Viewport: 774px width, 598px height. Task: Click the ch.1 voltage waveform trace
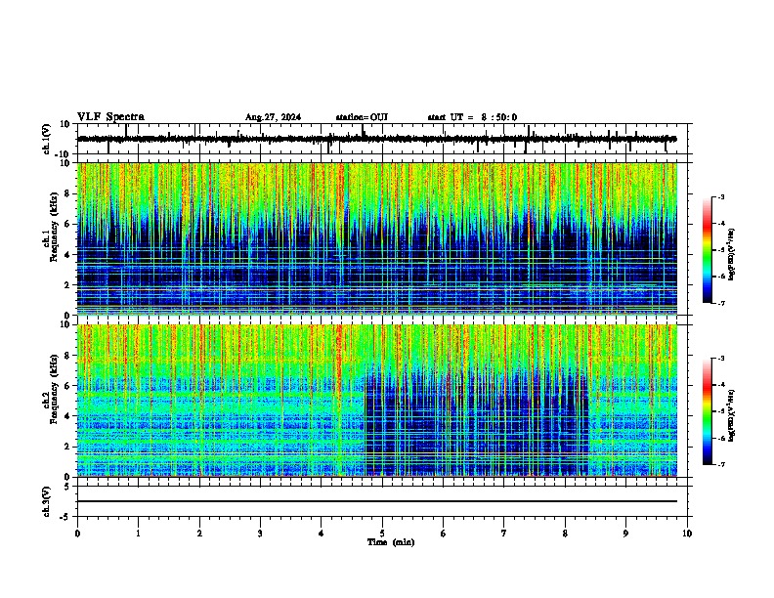376,139
